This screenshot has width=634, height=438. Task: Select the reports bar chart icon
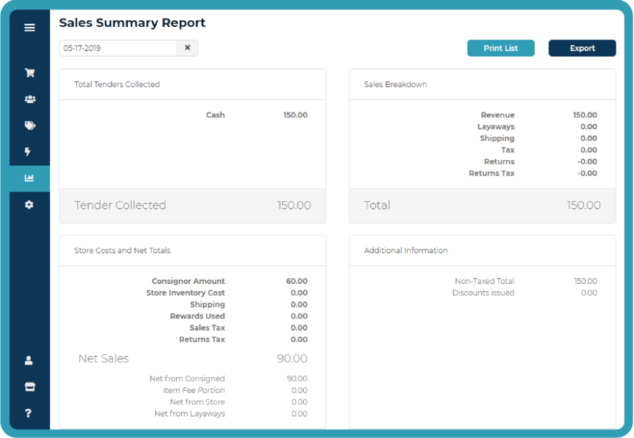[30, 178]
